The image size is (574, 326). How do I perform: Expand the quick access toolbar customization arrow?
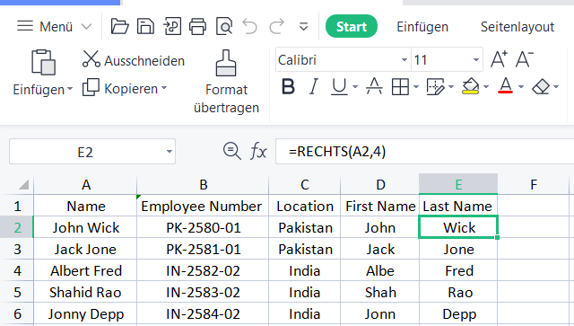coord(303,27)
